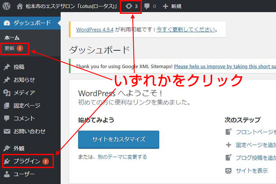The image size is (276, 184).
Task: Click the 固定ページを追加 link text
Action: [256, 145]
